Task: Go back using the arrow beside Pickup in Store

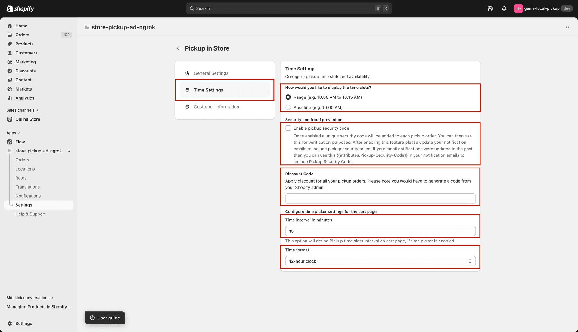Action: (x=179, y=48)
